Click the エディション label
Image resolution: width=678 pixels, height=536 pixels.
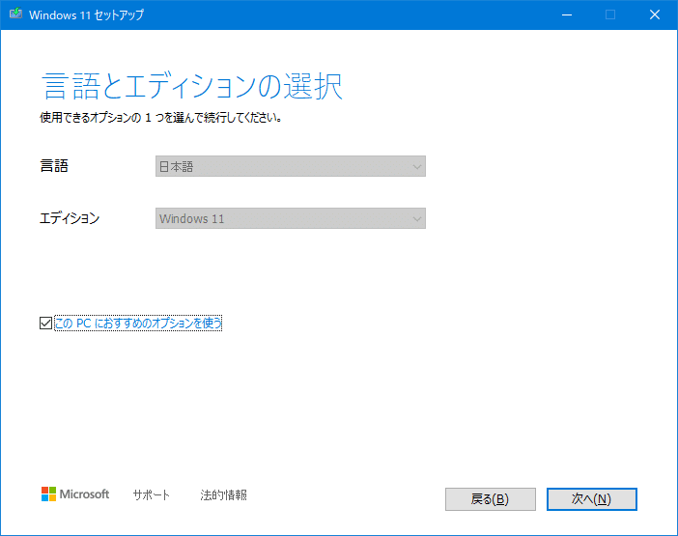coord(70,218)
